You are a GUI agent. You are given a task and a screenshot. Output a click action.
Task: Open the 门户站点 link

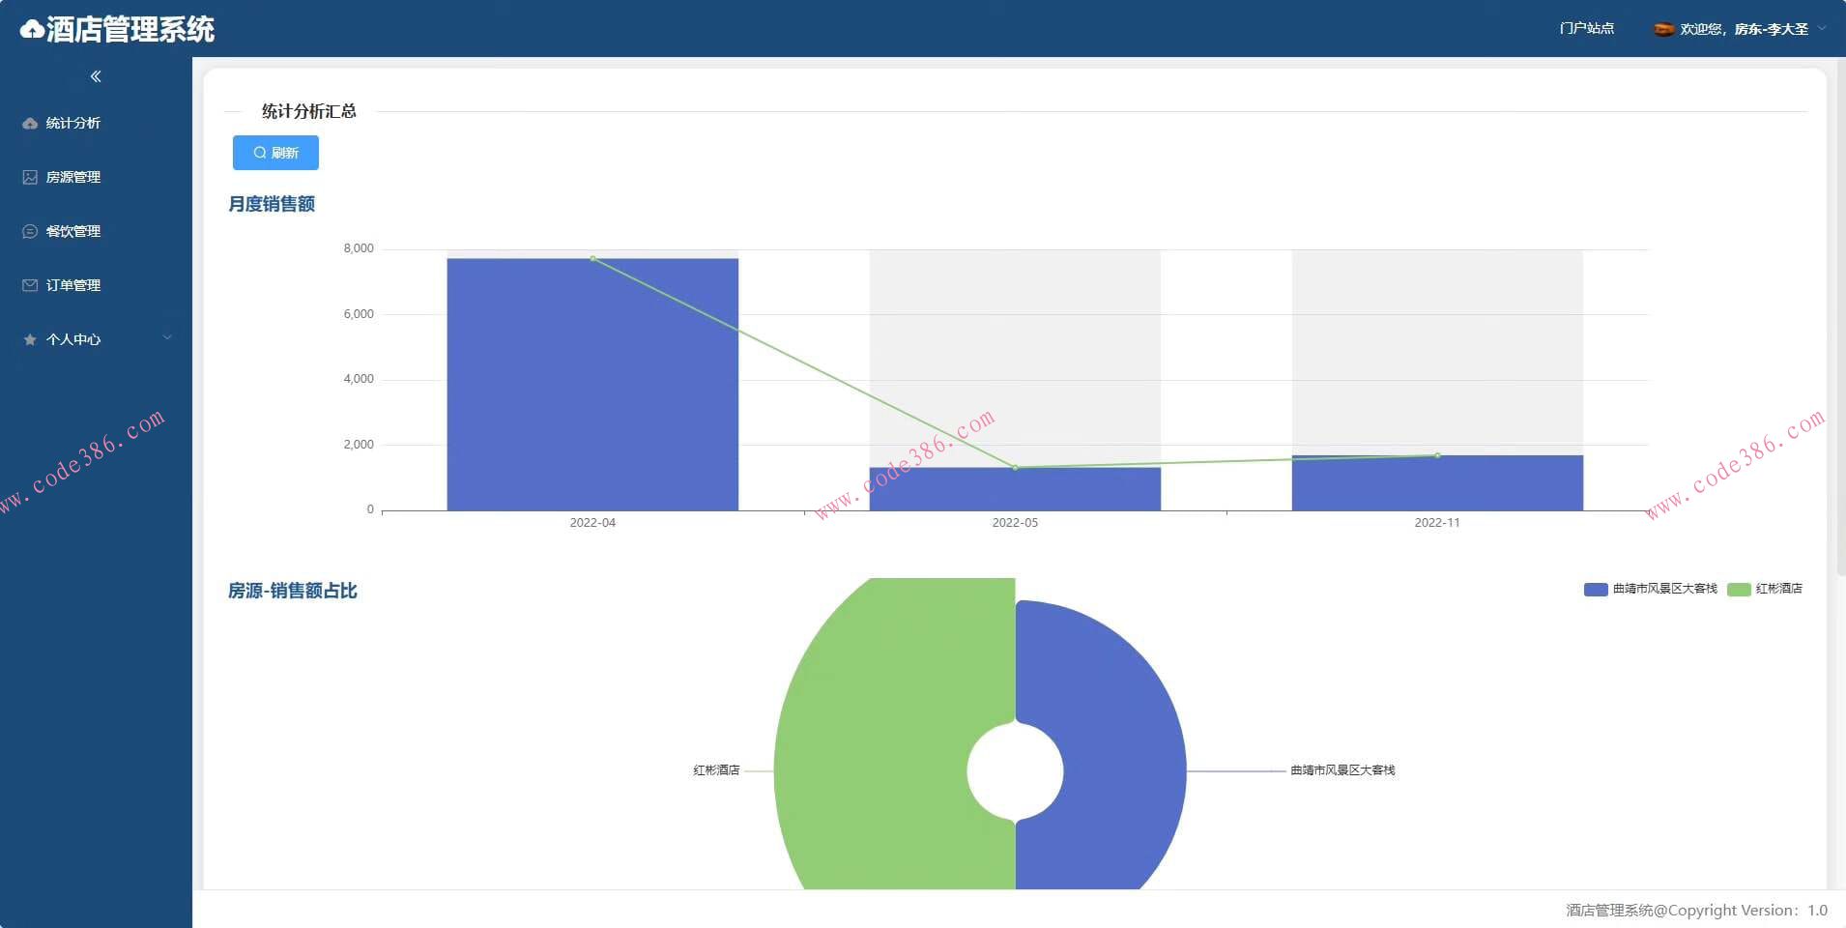point(1587,29)
